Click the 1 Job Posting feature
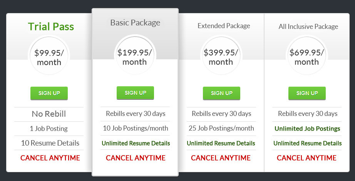The image size is (355, 181). 49,129
